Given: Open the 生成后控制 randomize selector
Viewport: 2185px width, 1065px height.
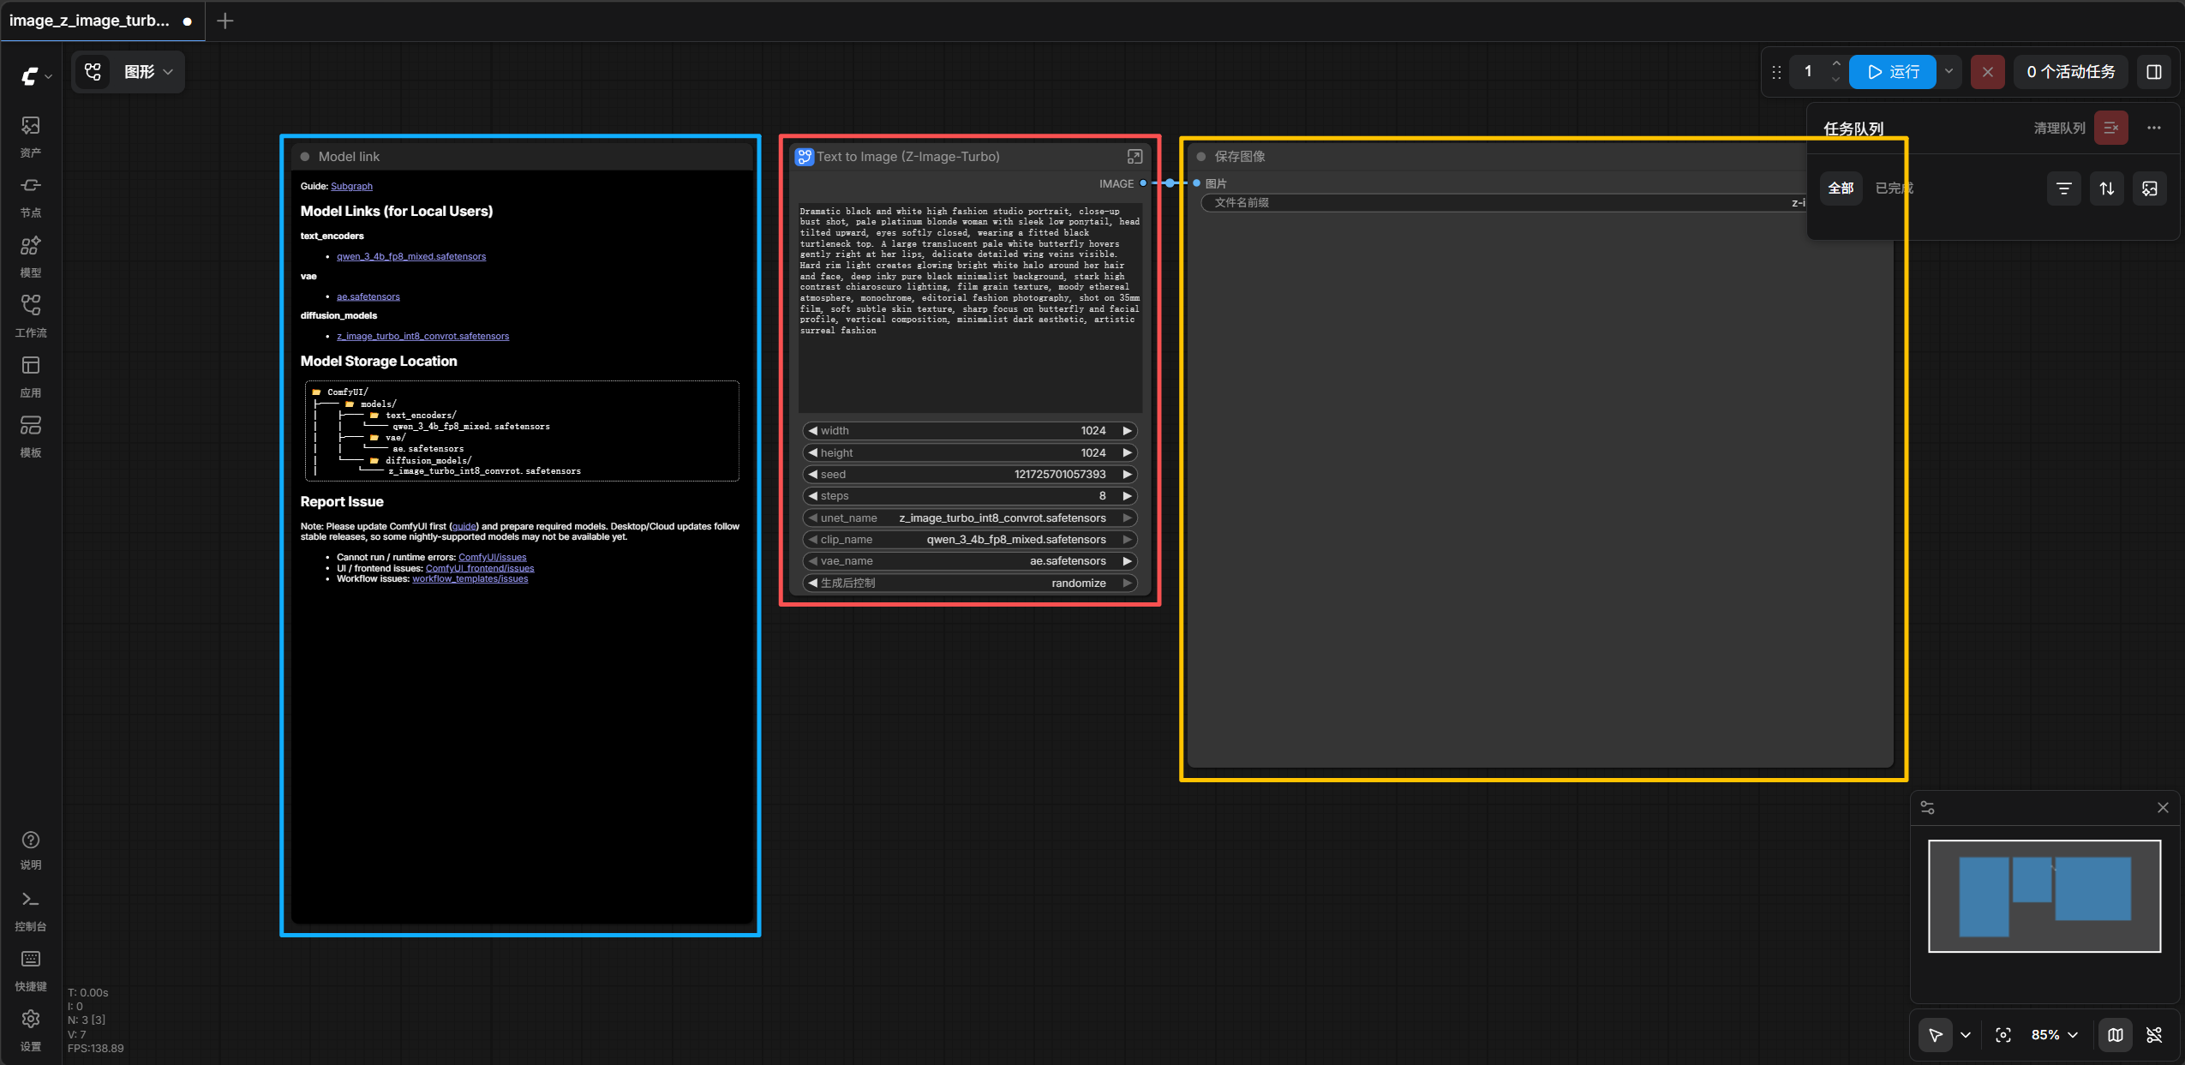Looking at the screenshot, I should click(x=969, y=583).
